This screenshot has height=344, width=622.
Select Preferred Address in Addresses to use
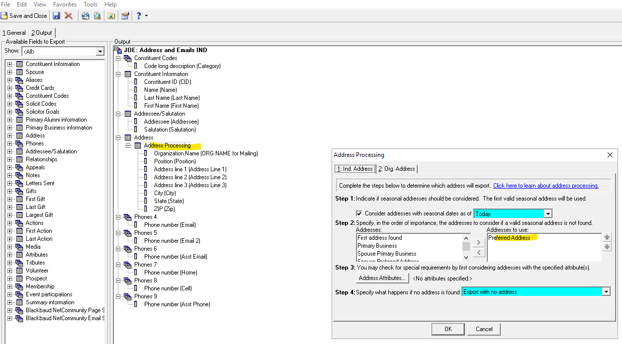click(x=509, y=238)
